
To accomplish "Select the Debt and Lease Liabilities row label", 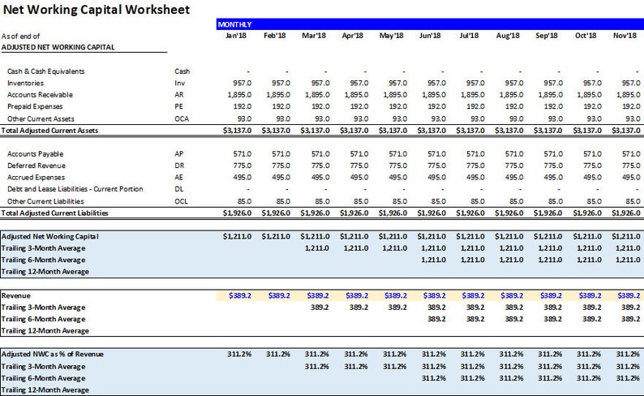I will tap(75, 189).
